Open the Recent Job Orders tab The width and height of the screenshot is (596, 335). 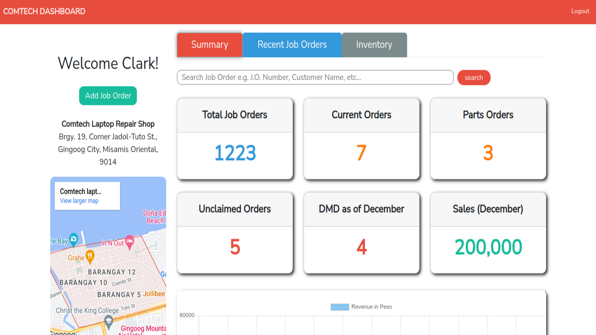coord(292,45)
